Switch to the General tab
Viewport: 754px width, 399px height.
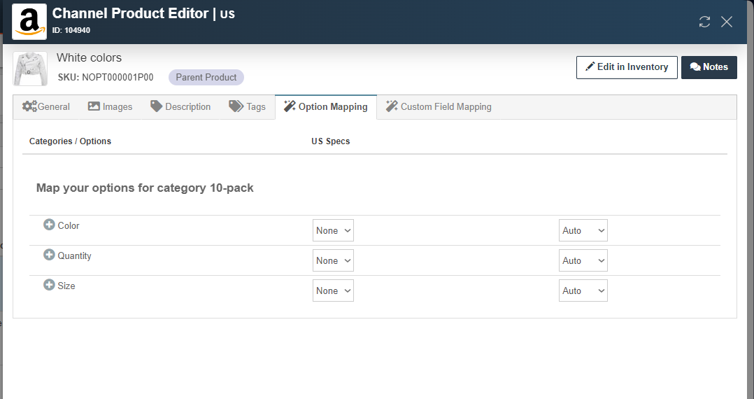click(x=45, y=107)
